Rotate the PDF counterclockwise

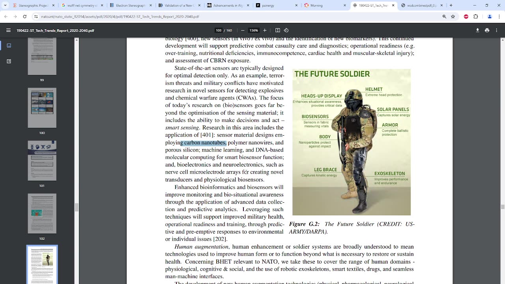[x=286, y=30]
